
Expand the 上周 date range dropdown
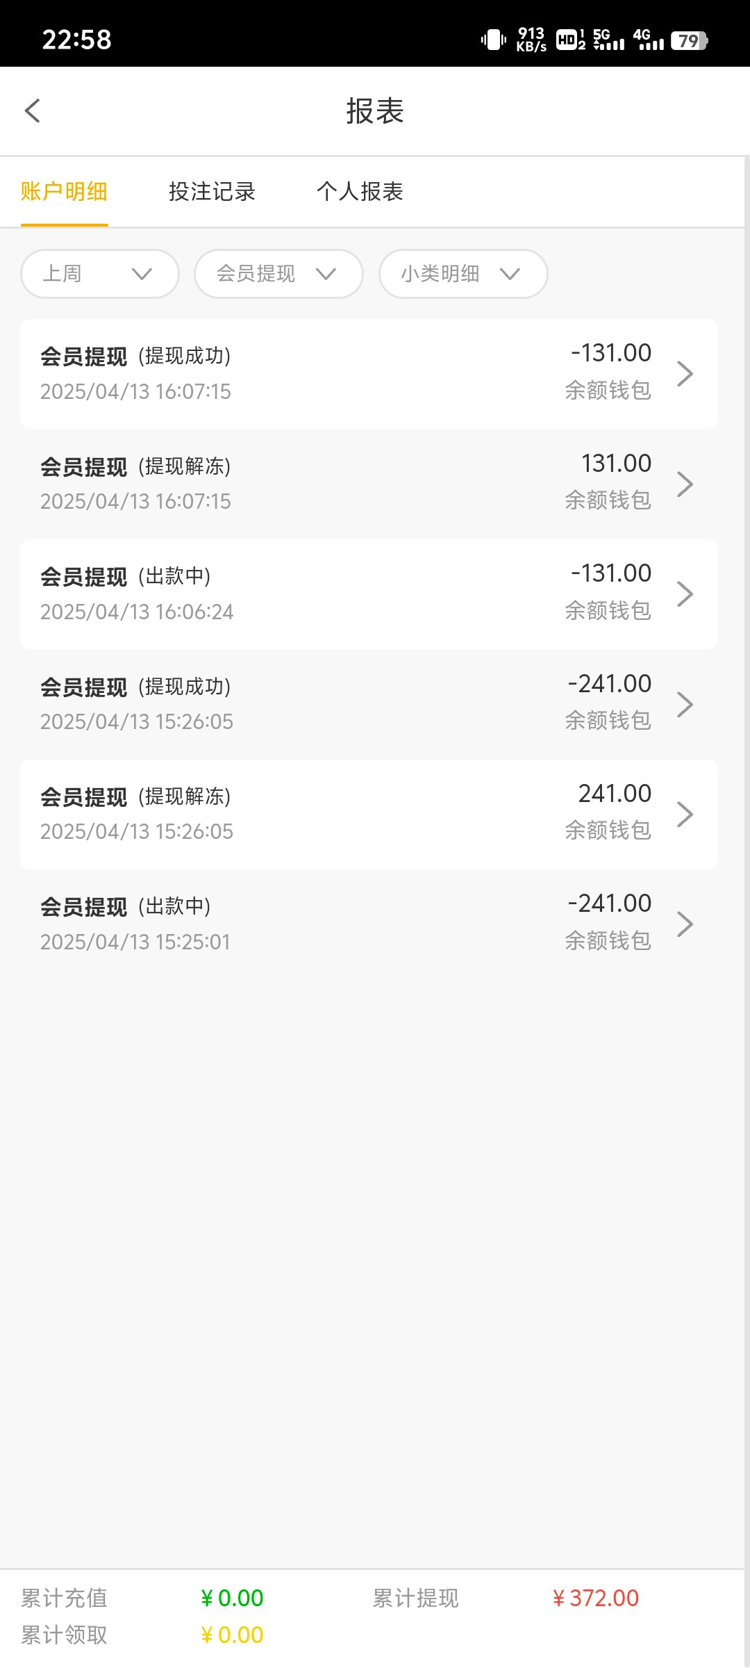point(100,274)
